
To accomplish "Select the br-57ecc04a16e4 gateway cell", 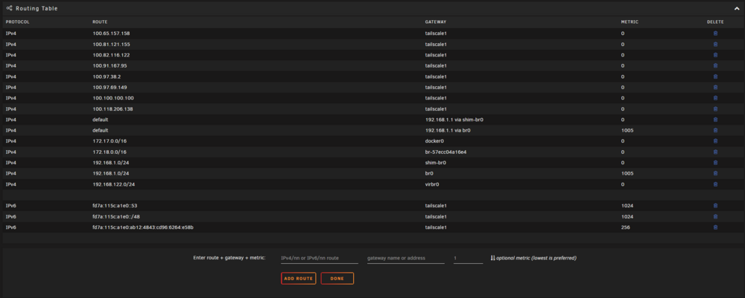I will 446,152.
